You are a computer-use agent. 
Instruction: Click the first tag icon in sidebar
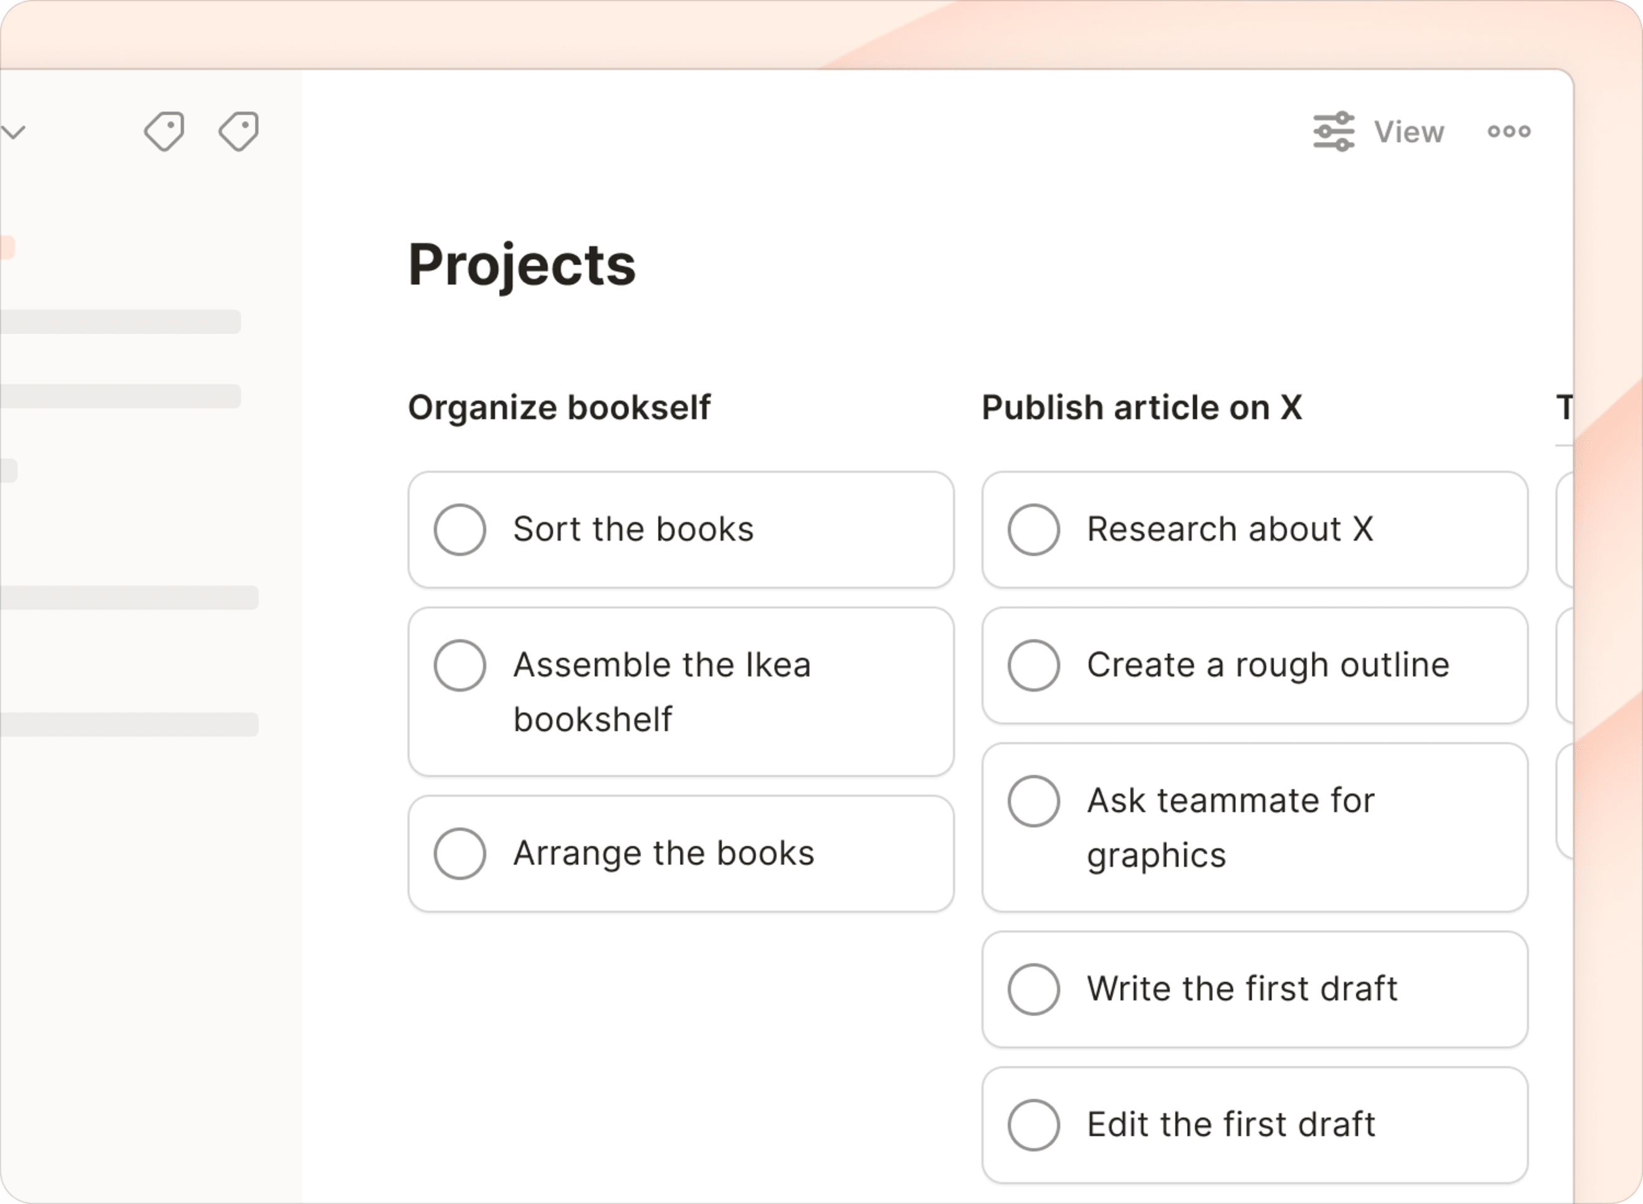[164, 131]
